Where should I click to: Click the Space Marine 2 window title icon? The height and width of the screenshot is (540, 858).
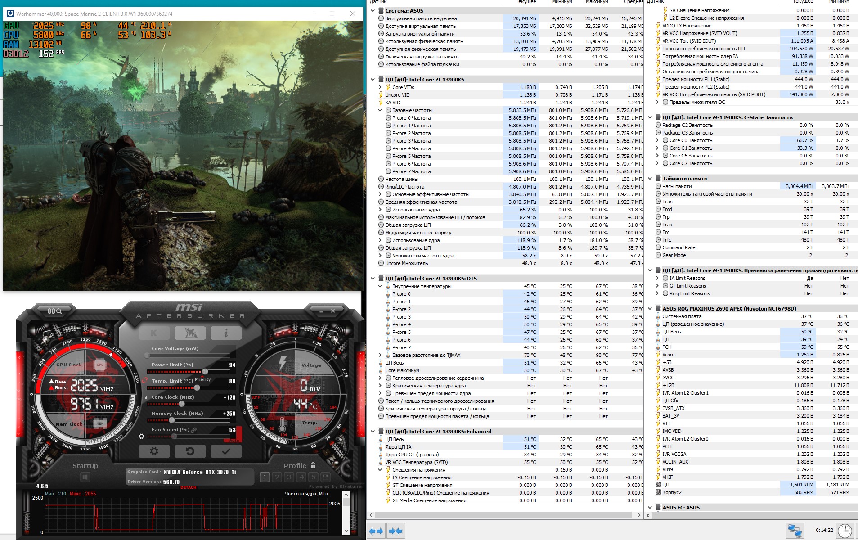tap(10, 13)
